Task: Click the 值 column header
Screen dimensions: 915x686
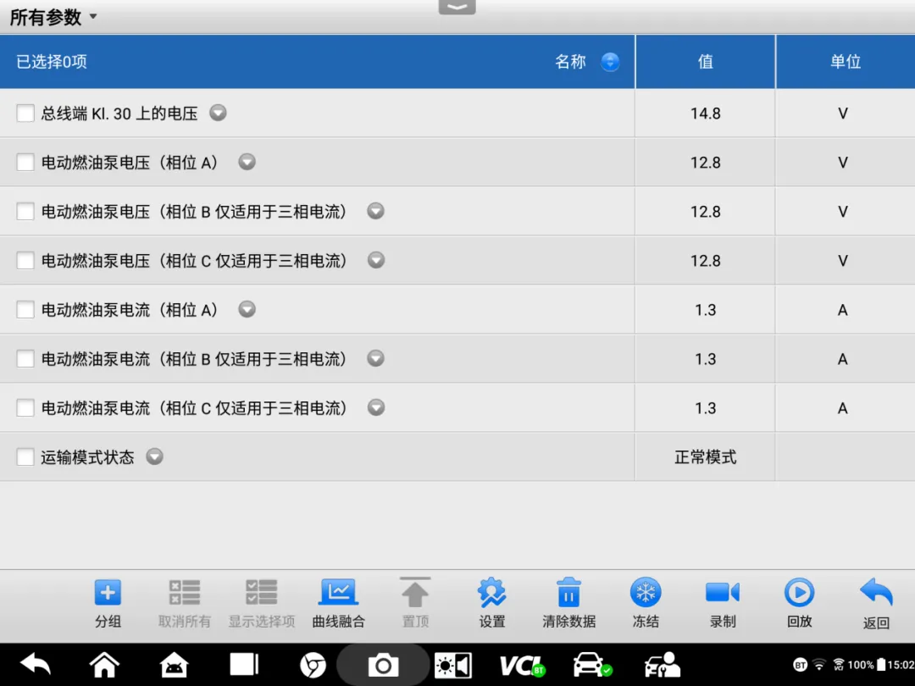Action: coord(705,62)
